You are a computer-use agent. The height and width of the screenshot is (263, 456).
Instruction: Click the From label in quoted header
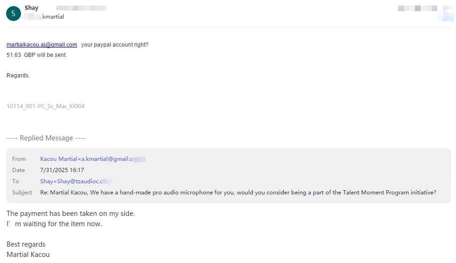point(19,159)
